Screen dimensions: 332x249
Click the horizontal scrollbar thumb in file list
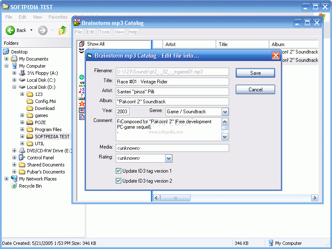pos(175,198)
